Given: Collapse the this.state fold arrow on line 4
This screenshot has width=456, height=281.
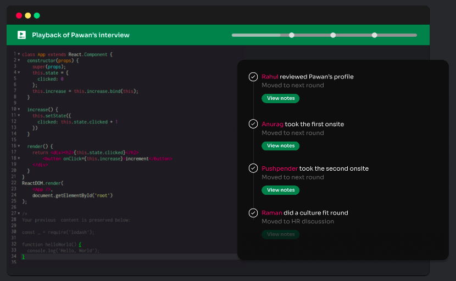Looking at the screenshot, I should [19, 72].
